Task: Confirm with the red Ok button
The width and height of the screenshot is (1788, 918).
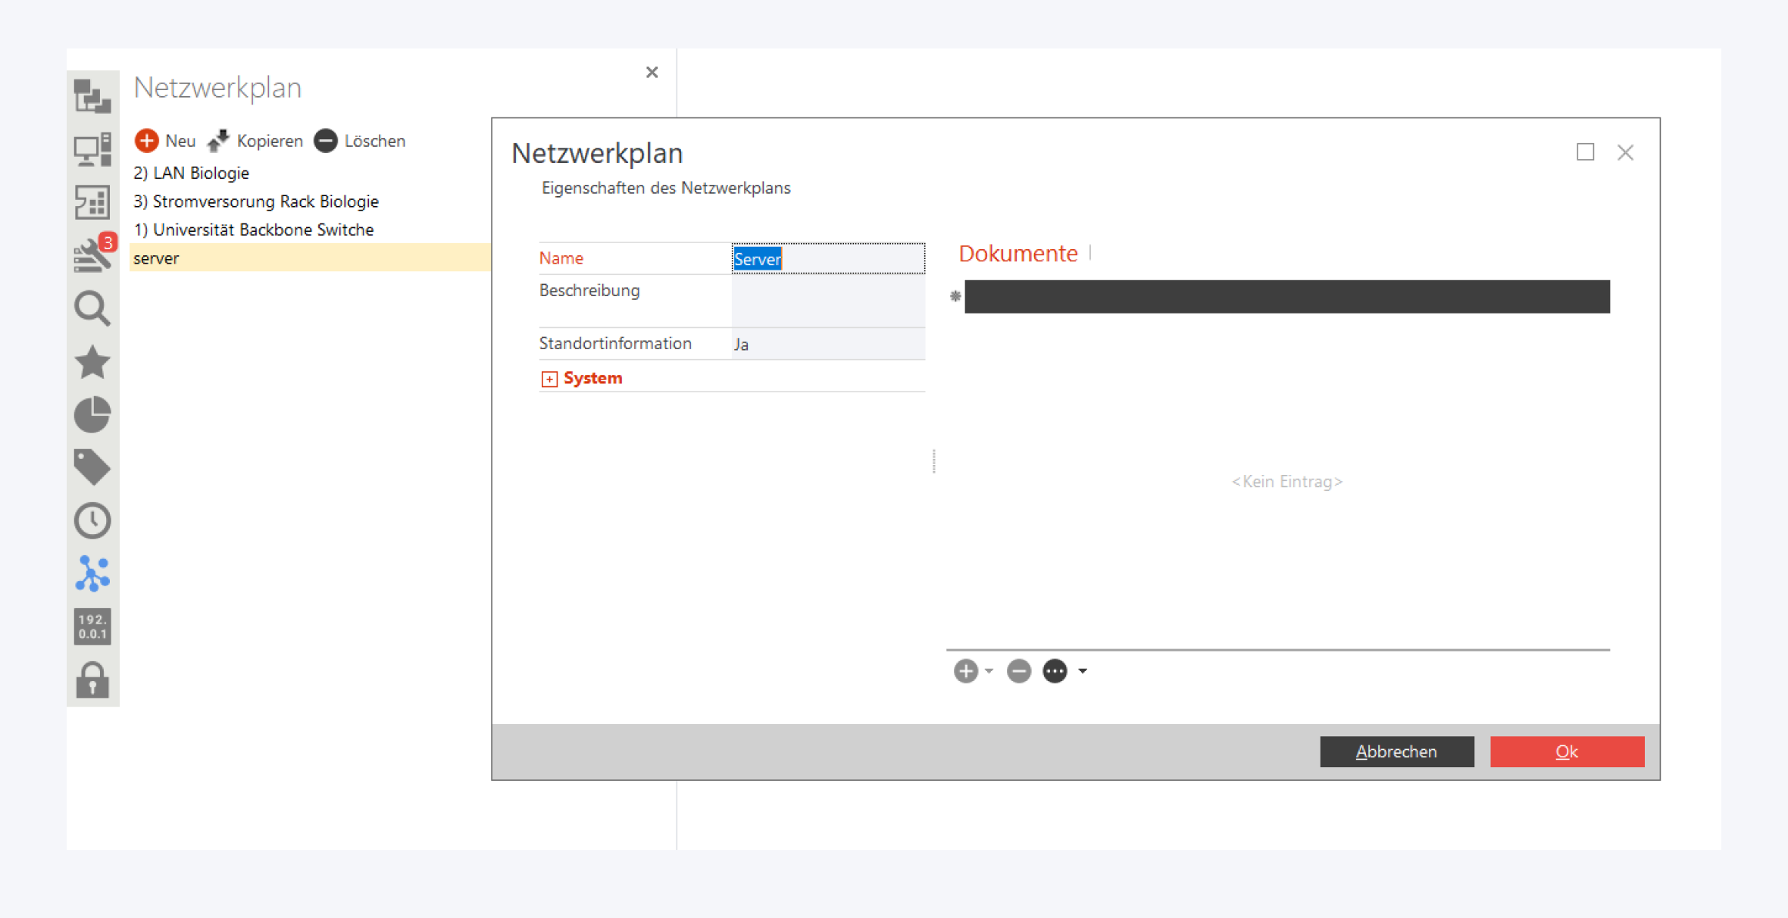Action: click(1566, 751)
